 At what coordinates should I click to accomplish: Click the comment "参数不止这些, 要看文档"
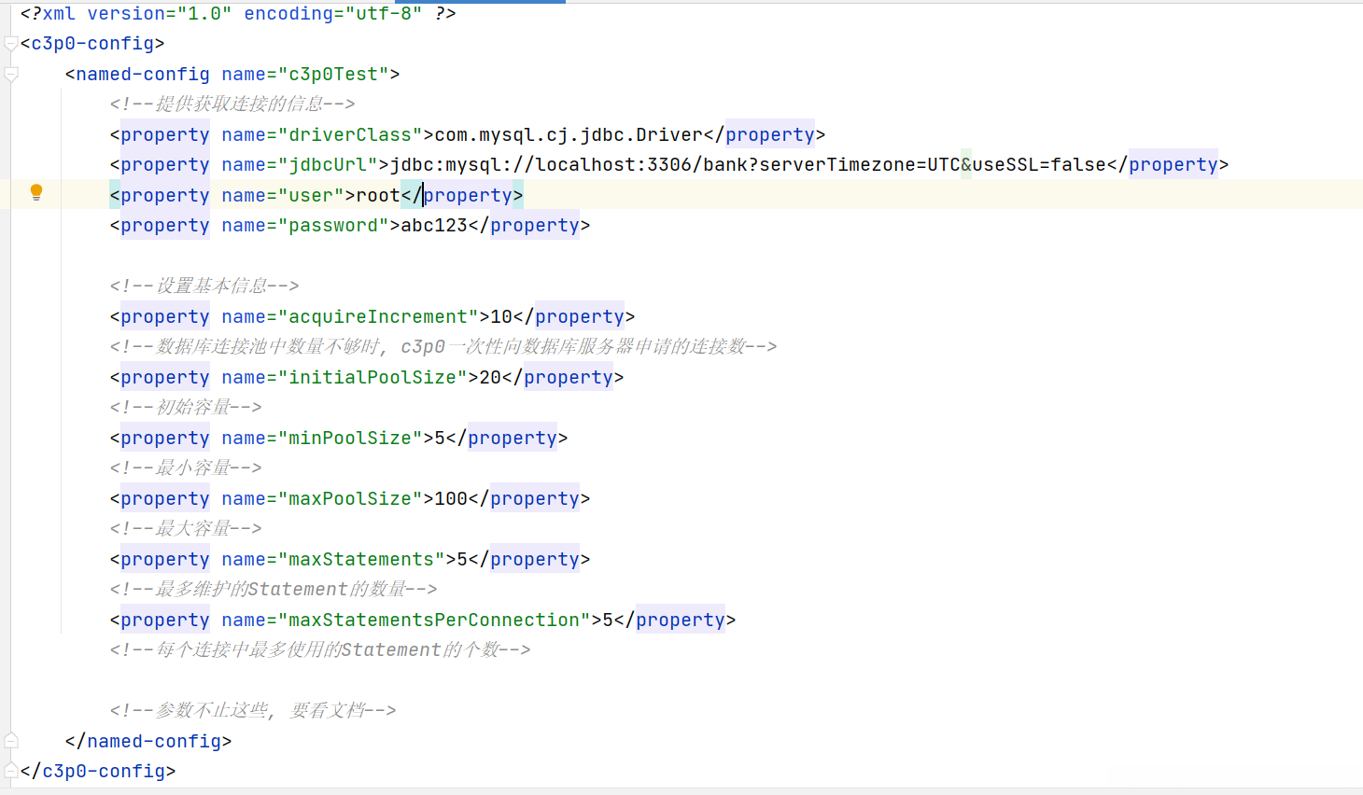pos(253,710)
